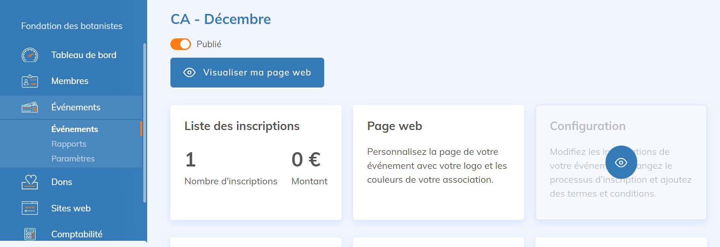Open the Membres section
This screenshot has width=720, height=247.
click(70, 81)
